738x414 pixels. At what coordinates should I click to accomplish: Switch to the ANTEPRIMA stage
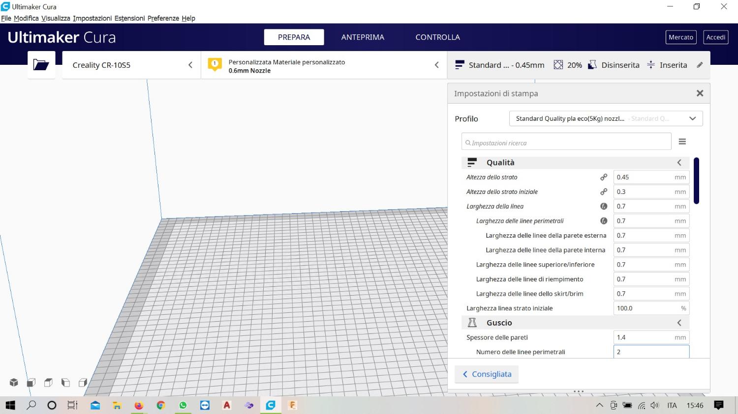(363, 37)
